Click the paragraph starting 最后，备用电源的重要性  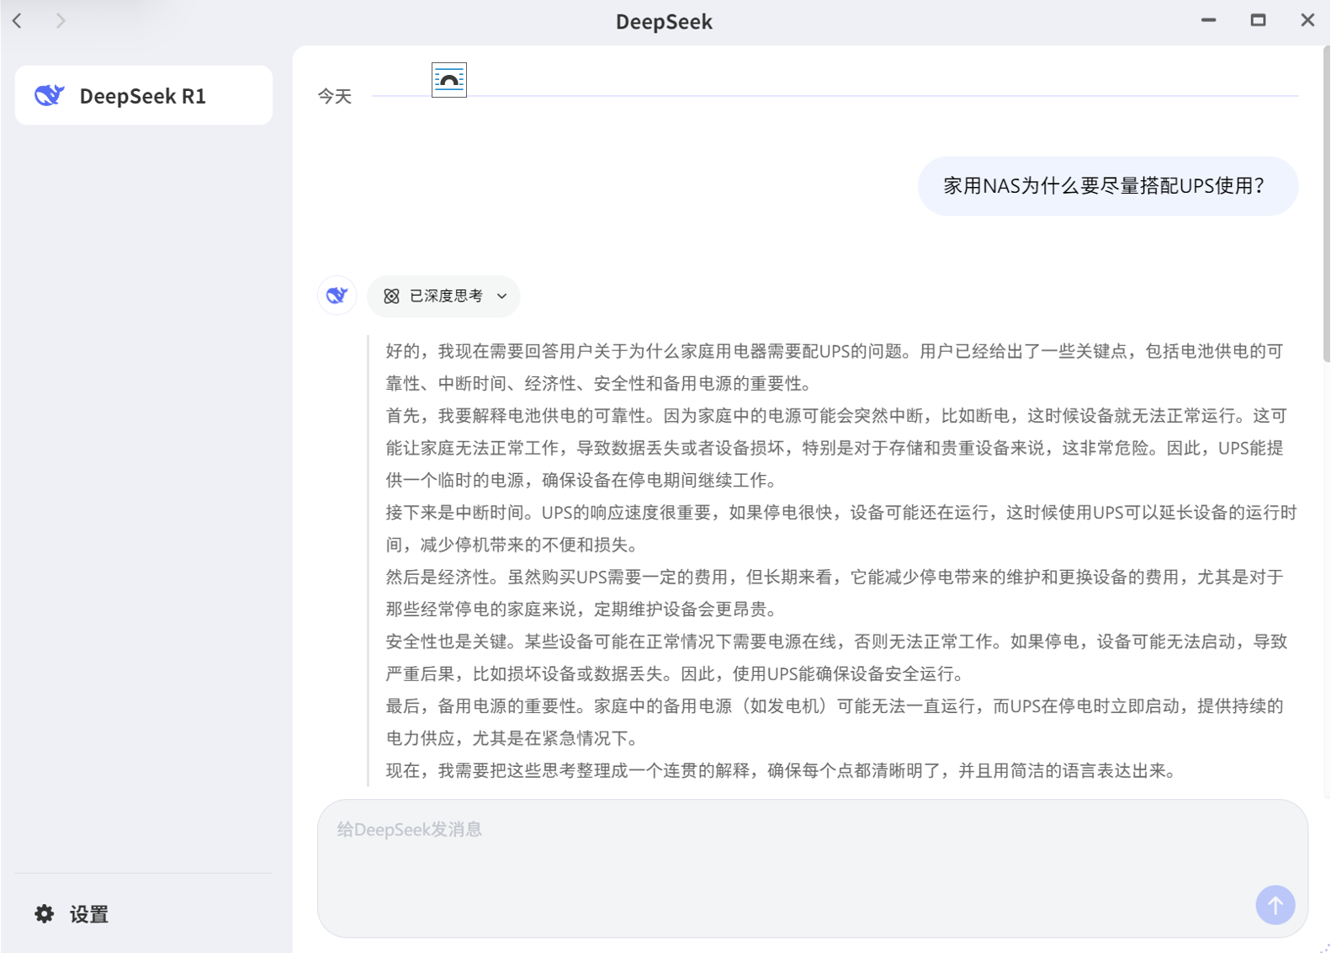[x=835, y=721]
